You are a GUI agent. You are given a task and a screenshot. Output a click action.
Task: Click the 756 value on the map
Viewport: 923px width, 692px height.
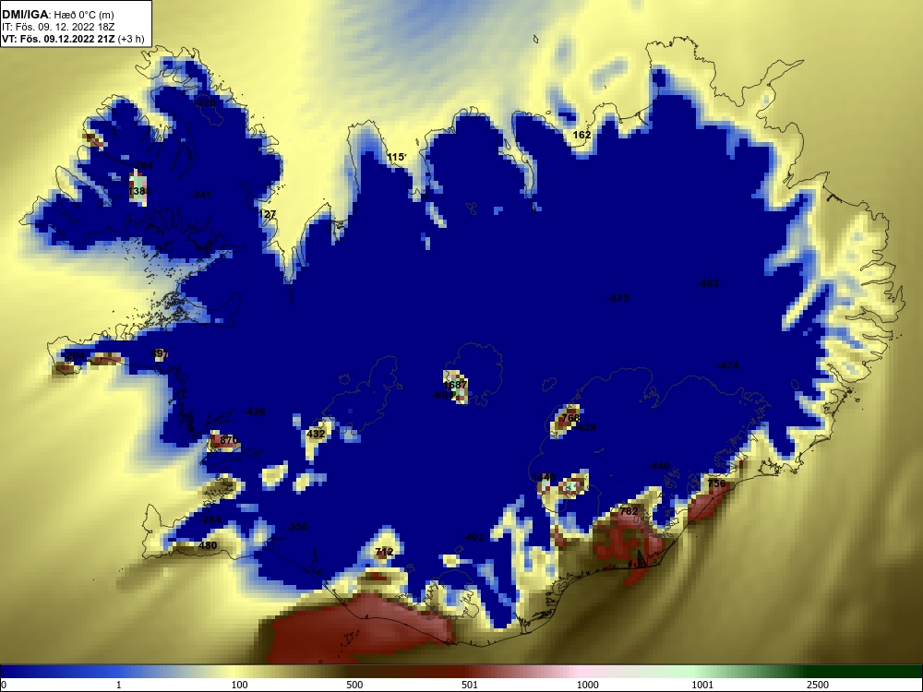(x=716, y=483)
